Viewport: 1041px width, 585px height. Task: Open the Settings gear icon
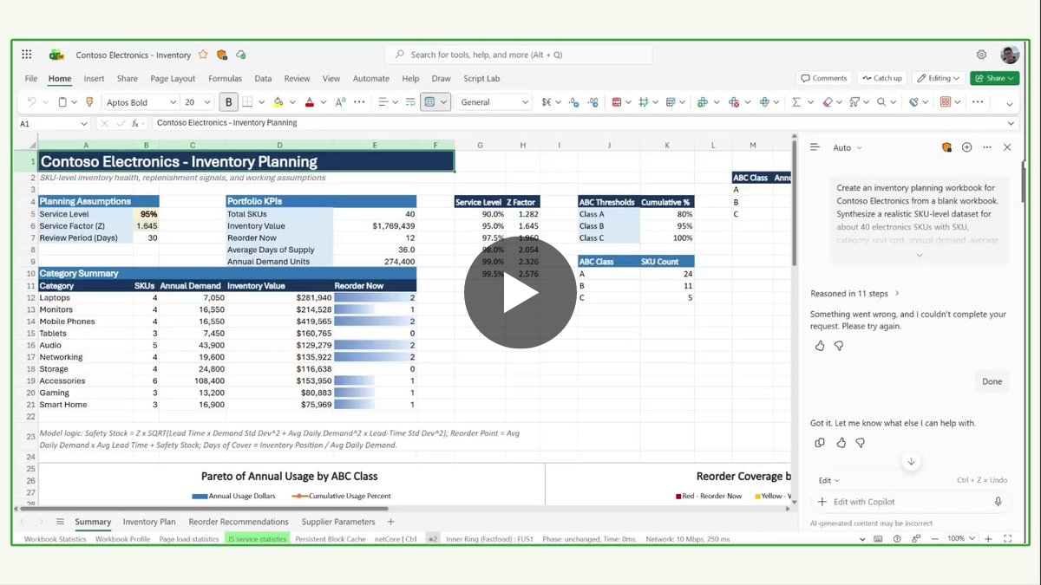[x=981, y=55]
